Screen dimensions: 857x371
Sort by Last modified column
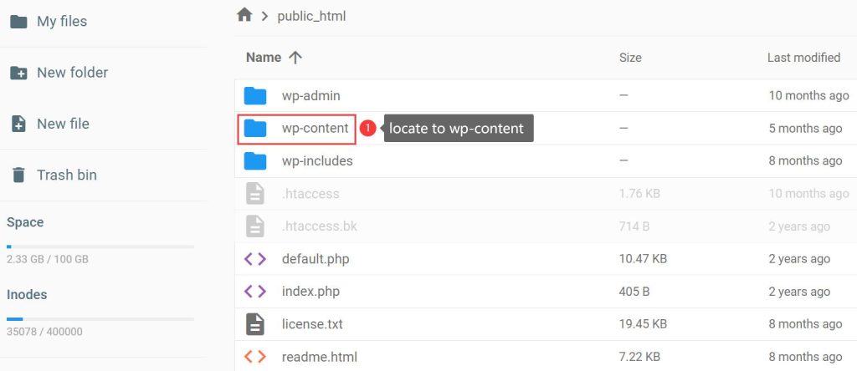click(x=803, y=58)
